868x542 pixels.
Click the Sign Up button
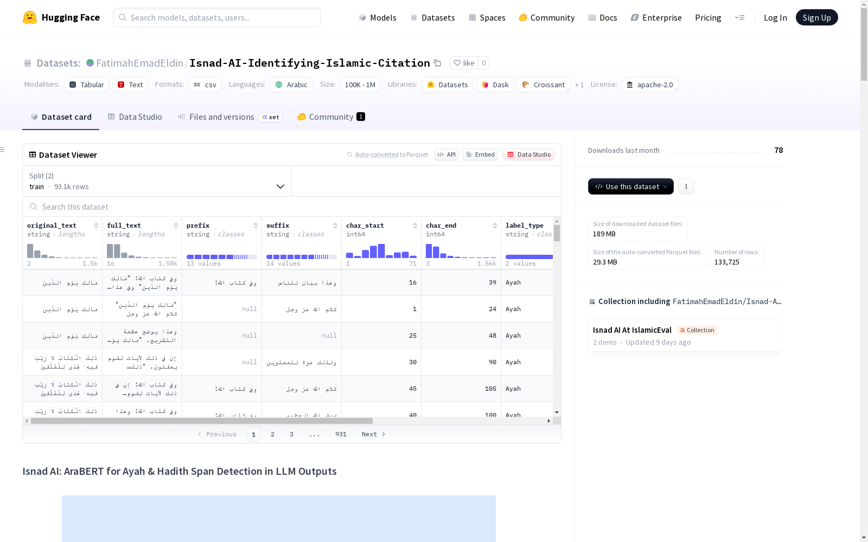click(817, 17)
